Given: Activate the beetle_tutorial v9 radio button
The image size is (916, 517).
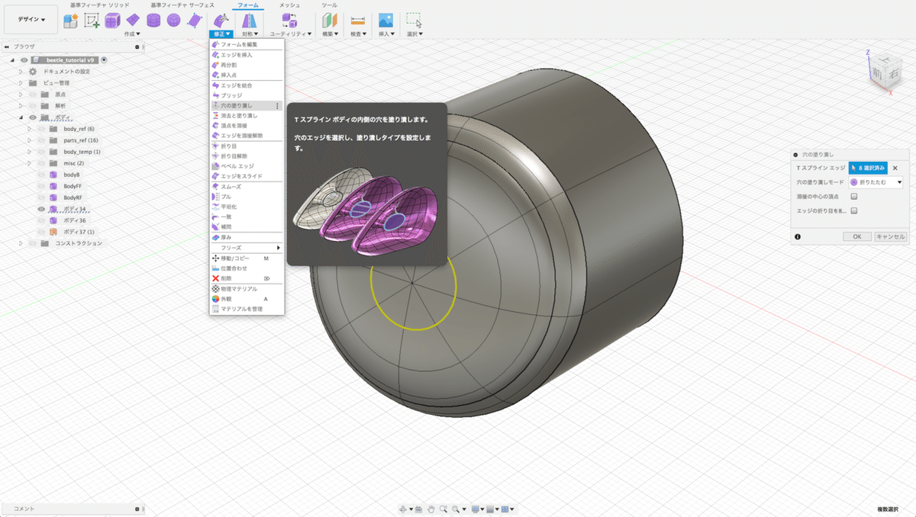Looking at the screenshot, I should (104, 59).
